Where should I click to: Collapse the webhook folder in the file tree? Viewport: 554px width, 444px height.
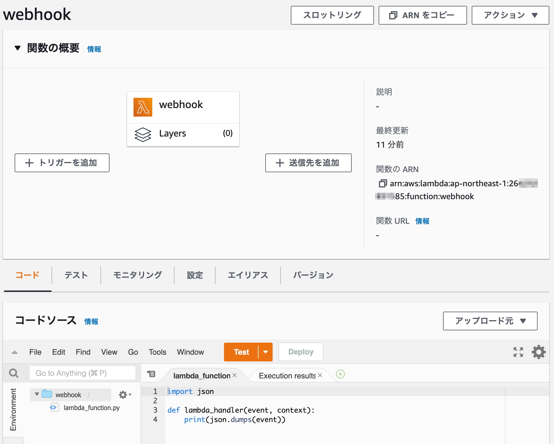pyautogui.click(x=36, y=394)
